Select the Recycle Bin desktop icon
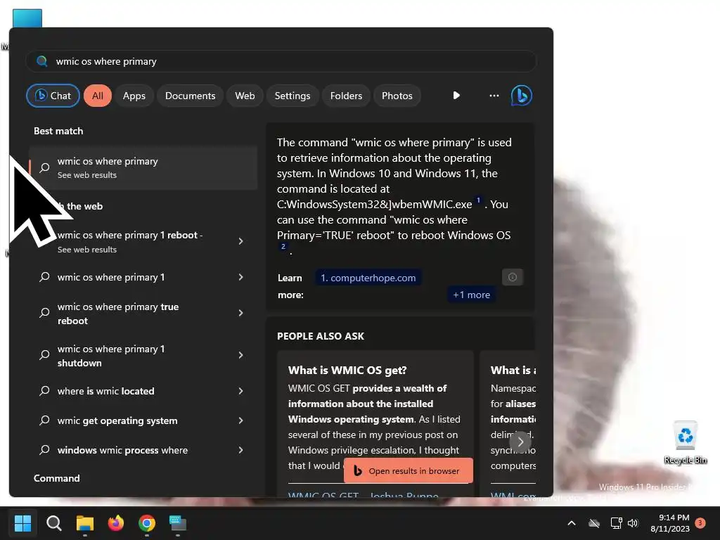Image resolution: width=720 pixels, height=540 pixels. point(685,443)
